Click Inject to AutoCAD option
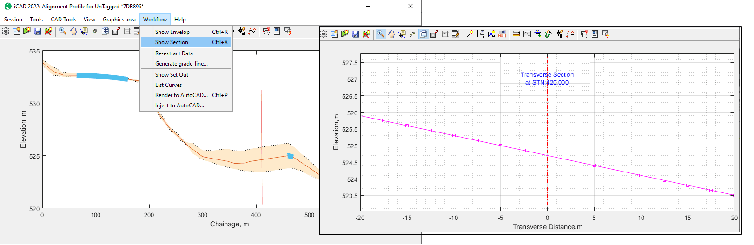This screenshot has height=245, width=754. click(179, 106)
